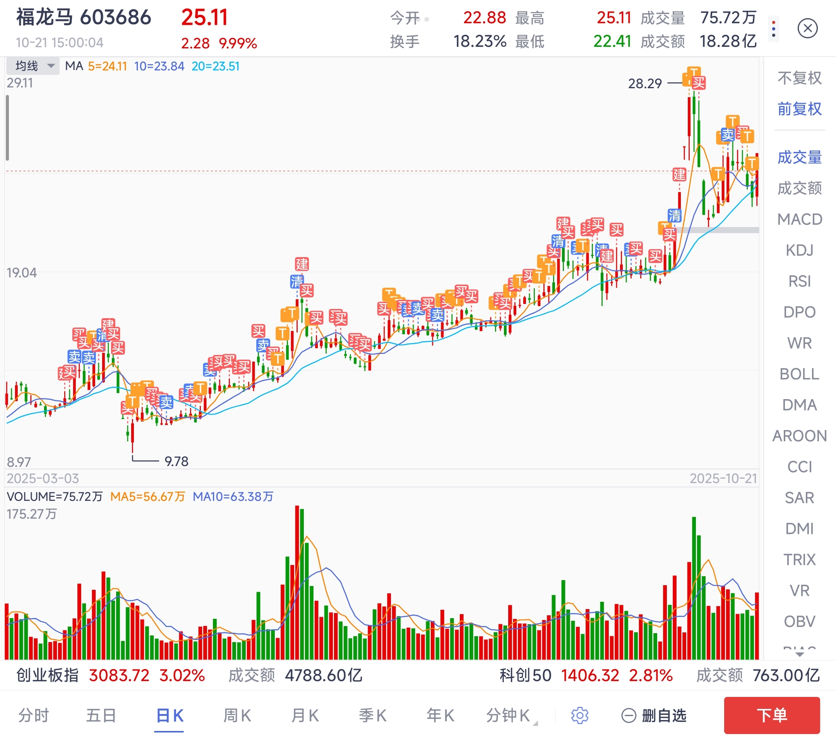Select MACD from indicator list

[x=799, y=220]
